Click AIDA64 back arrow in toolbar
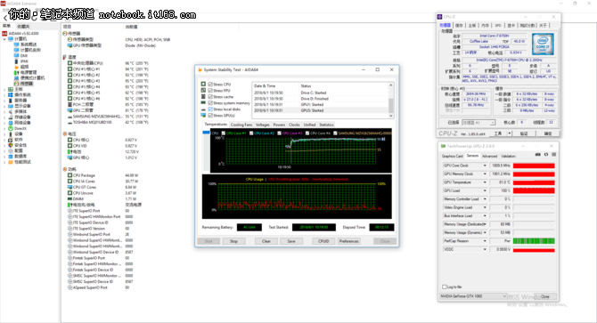Screen dimensions: 597x323 pos(5,18)
